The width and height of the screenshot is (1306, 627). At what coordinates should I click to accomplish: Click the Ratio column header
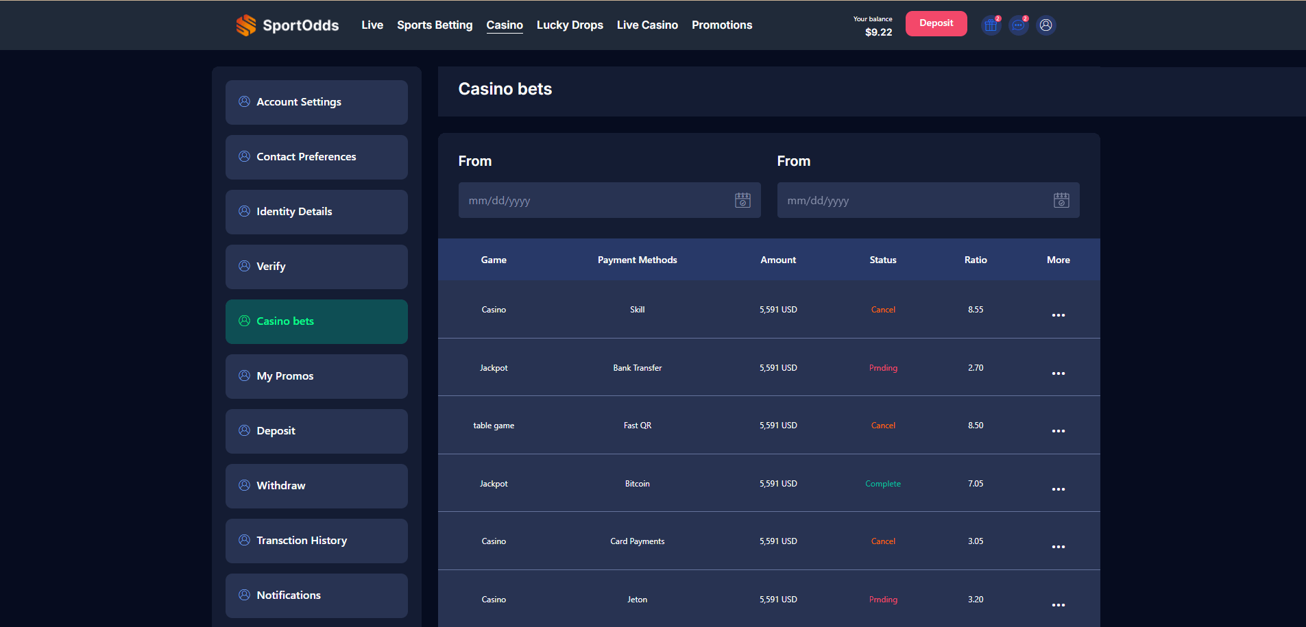coord(976,260)
